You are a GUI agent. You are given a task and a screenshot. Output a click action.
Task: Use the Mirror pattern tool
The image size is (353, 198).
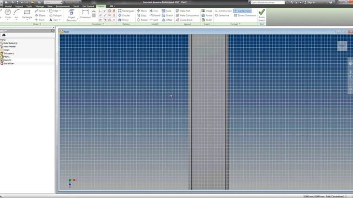click(124, 20)
